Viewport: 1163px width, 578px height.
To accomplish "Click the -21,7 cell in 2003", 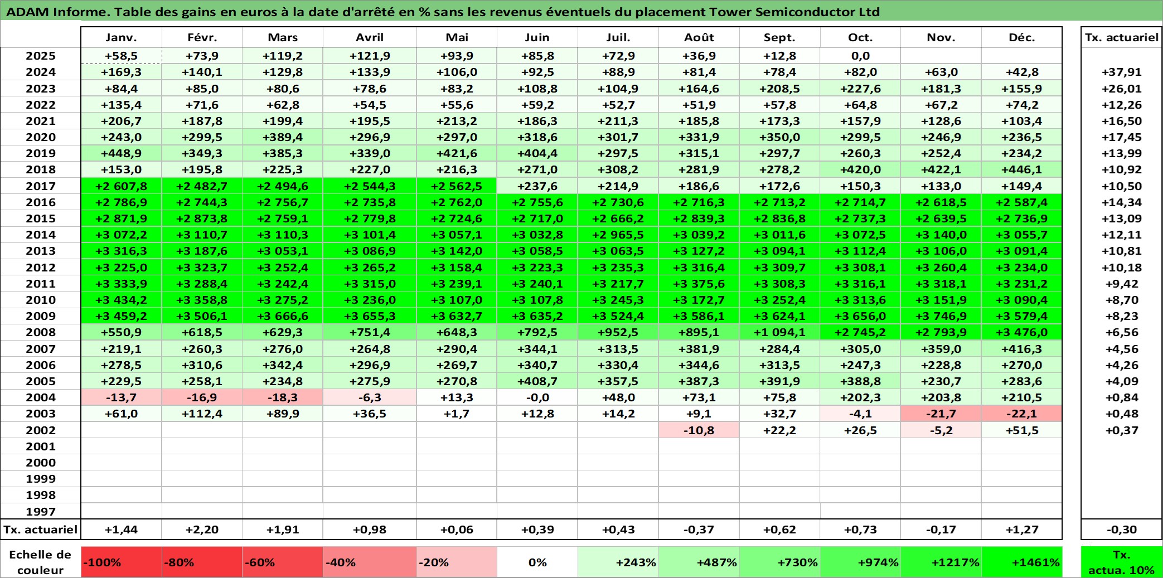I will pyautogui.click(x=941, y=414).
